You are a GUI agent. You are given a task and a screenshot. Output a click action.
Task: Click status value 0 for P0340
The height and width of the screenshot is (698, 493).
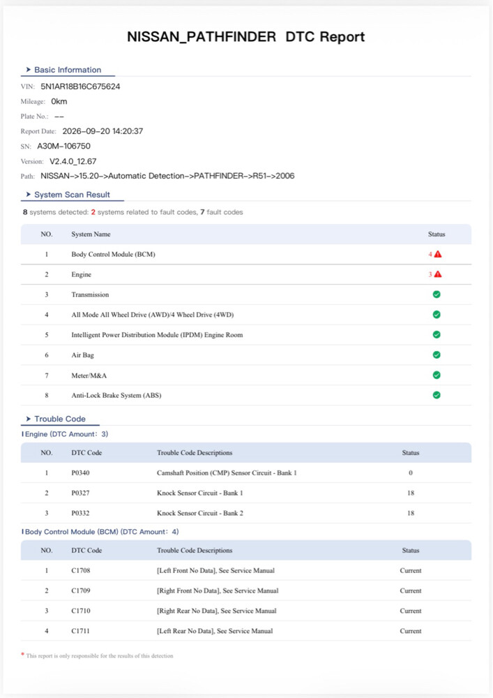pos(411,473)
